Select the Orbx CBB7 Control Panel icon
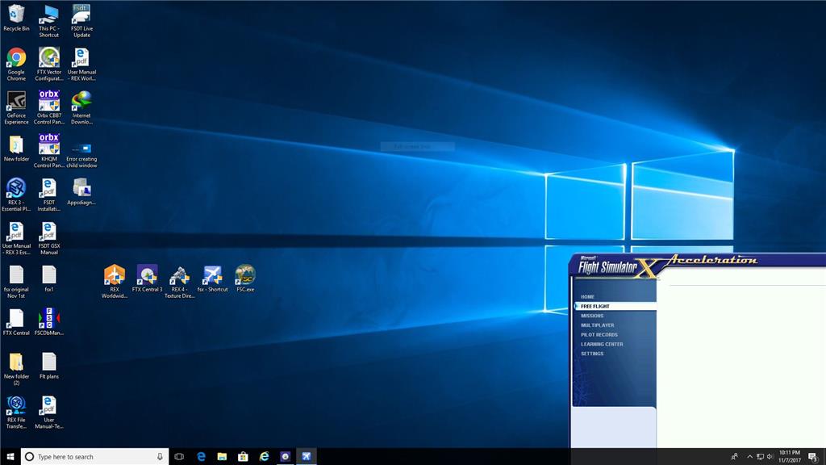The height and width of the screenshot is (465, 826). click(x=49, y=107)
